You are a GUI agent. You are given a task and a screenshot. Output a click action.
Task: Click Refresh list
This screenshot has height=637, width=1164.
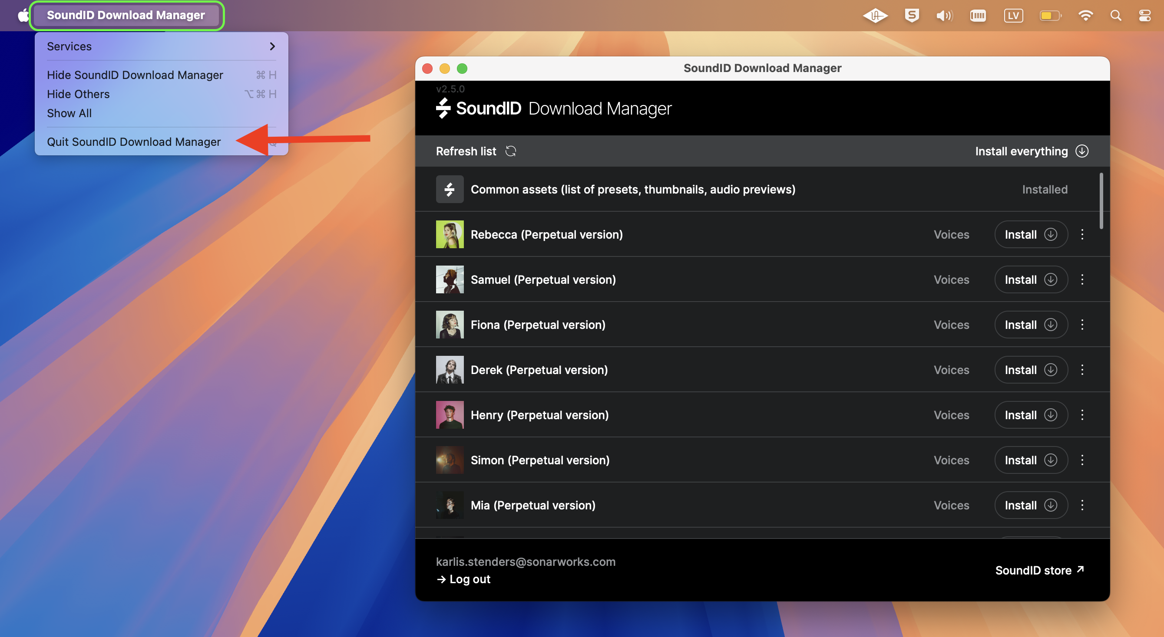[466, 151]
